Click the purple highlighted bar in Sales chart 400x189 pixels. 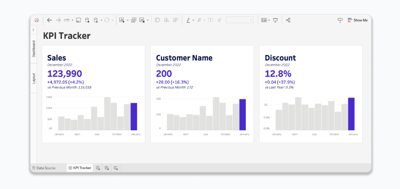point(133,116)
